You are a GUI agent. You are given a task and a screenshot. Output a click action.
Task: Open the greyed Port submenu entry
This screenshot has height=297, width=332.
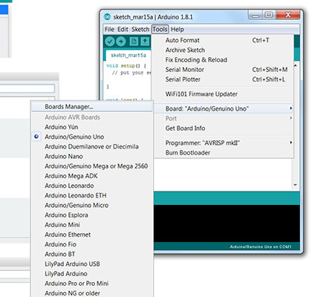point(224,118)
